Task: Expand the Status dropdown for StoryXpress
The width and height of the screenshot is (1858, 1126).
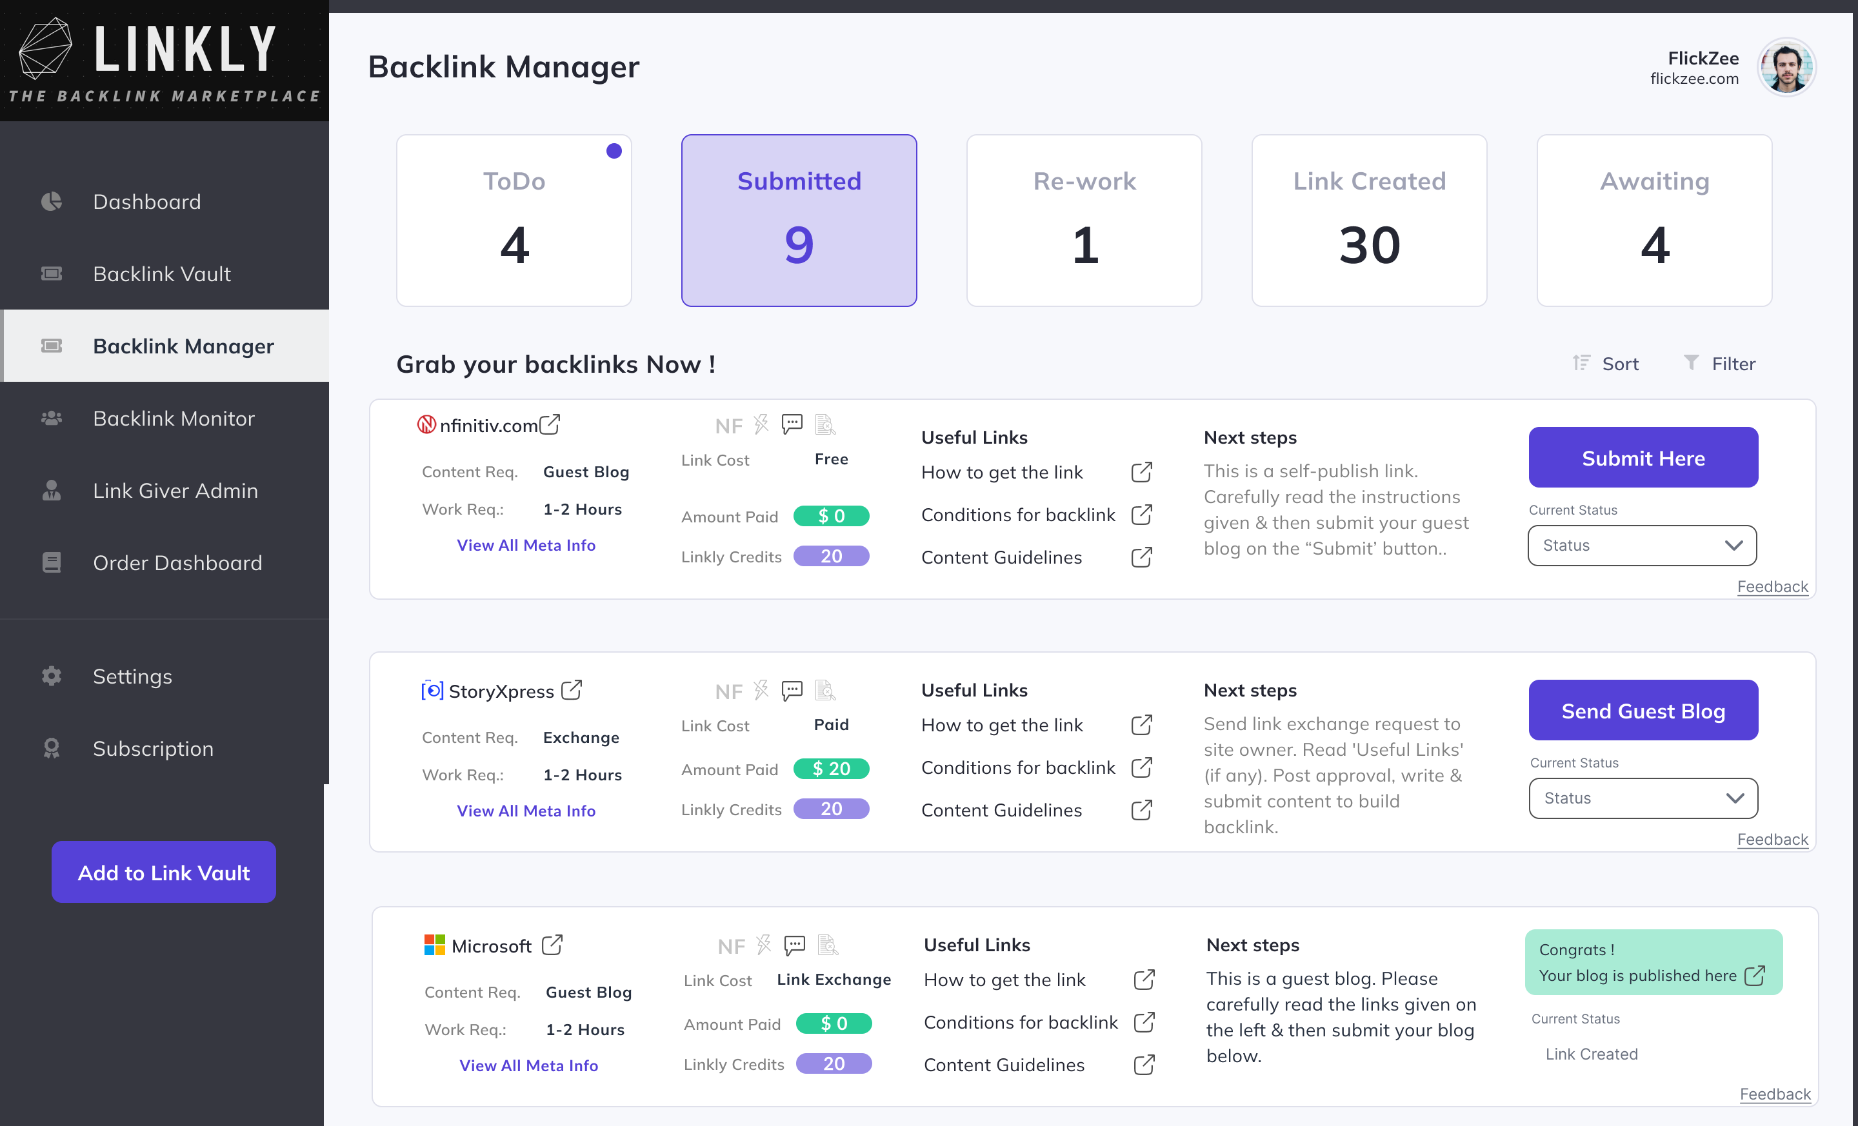Action: coord(1643,797)
